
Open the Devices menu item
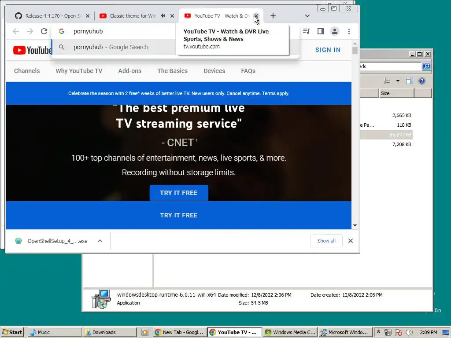[214, 71]
